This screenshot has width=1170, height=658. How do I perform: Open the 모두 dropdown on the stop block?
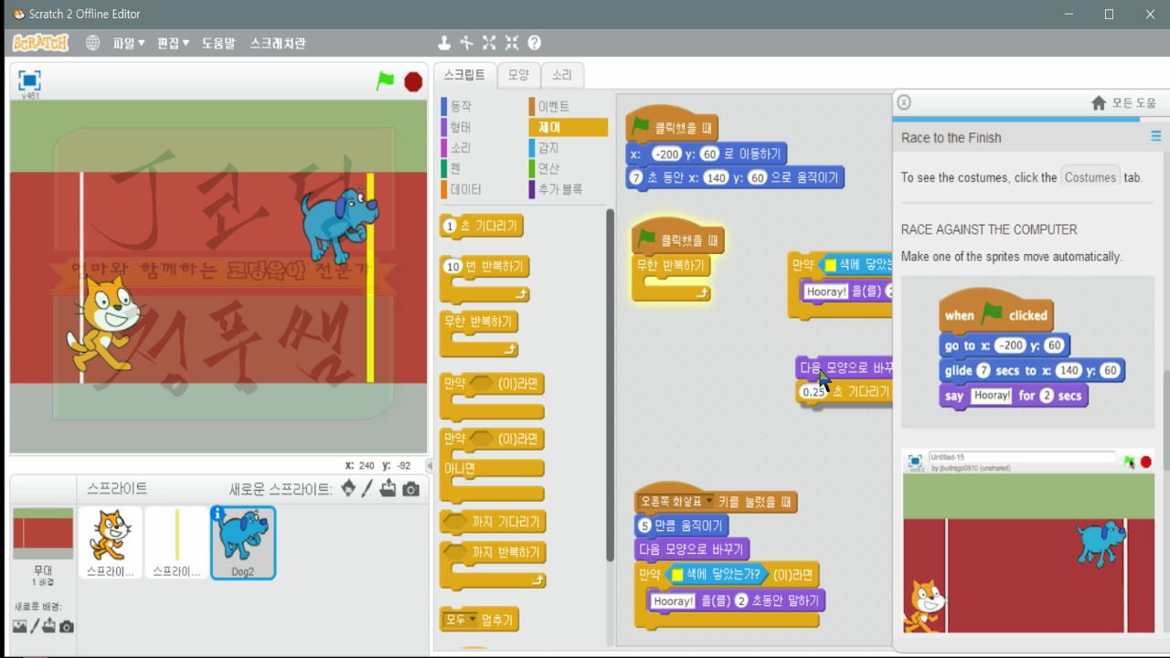click(459, 621)
